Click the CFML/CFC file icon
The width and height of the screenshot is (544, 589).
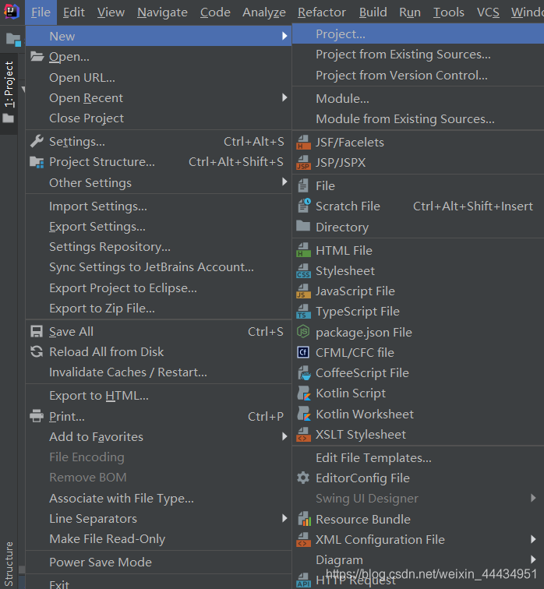pos(303,352)
